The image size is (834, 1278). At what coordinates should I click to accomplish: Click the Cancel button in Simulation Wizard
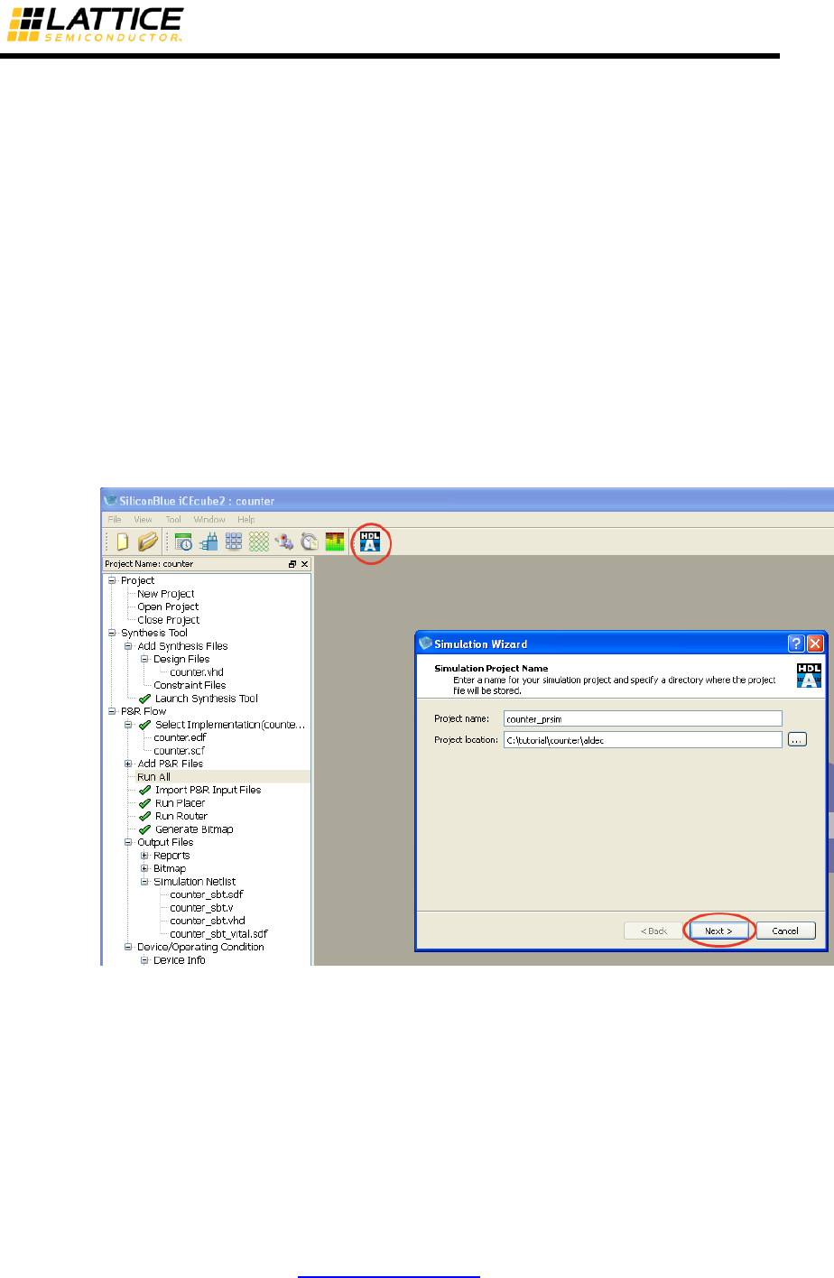tap(785, 931)
